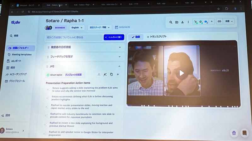Open the browser extensions puzzle icon

(x=226, y=9)
